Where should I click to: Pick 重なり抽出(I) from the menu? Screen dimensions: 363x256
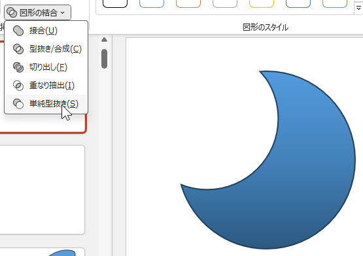coord(46,86)
